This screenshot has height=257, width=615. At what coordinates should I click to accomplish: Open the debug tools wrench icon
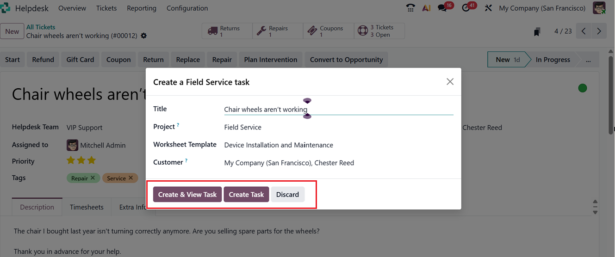[488, 8]
